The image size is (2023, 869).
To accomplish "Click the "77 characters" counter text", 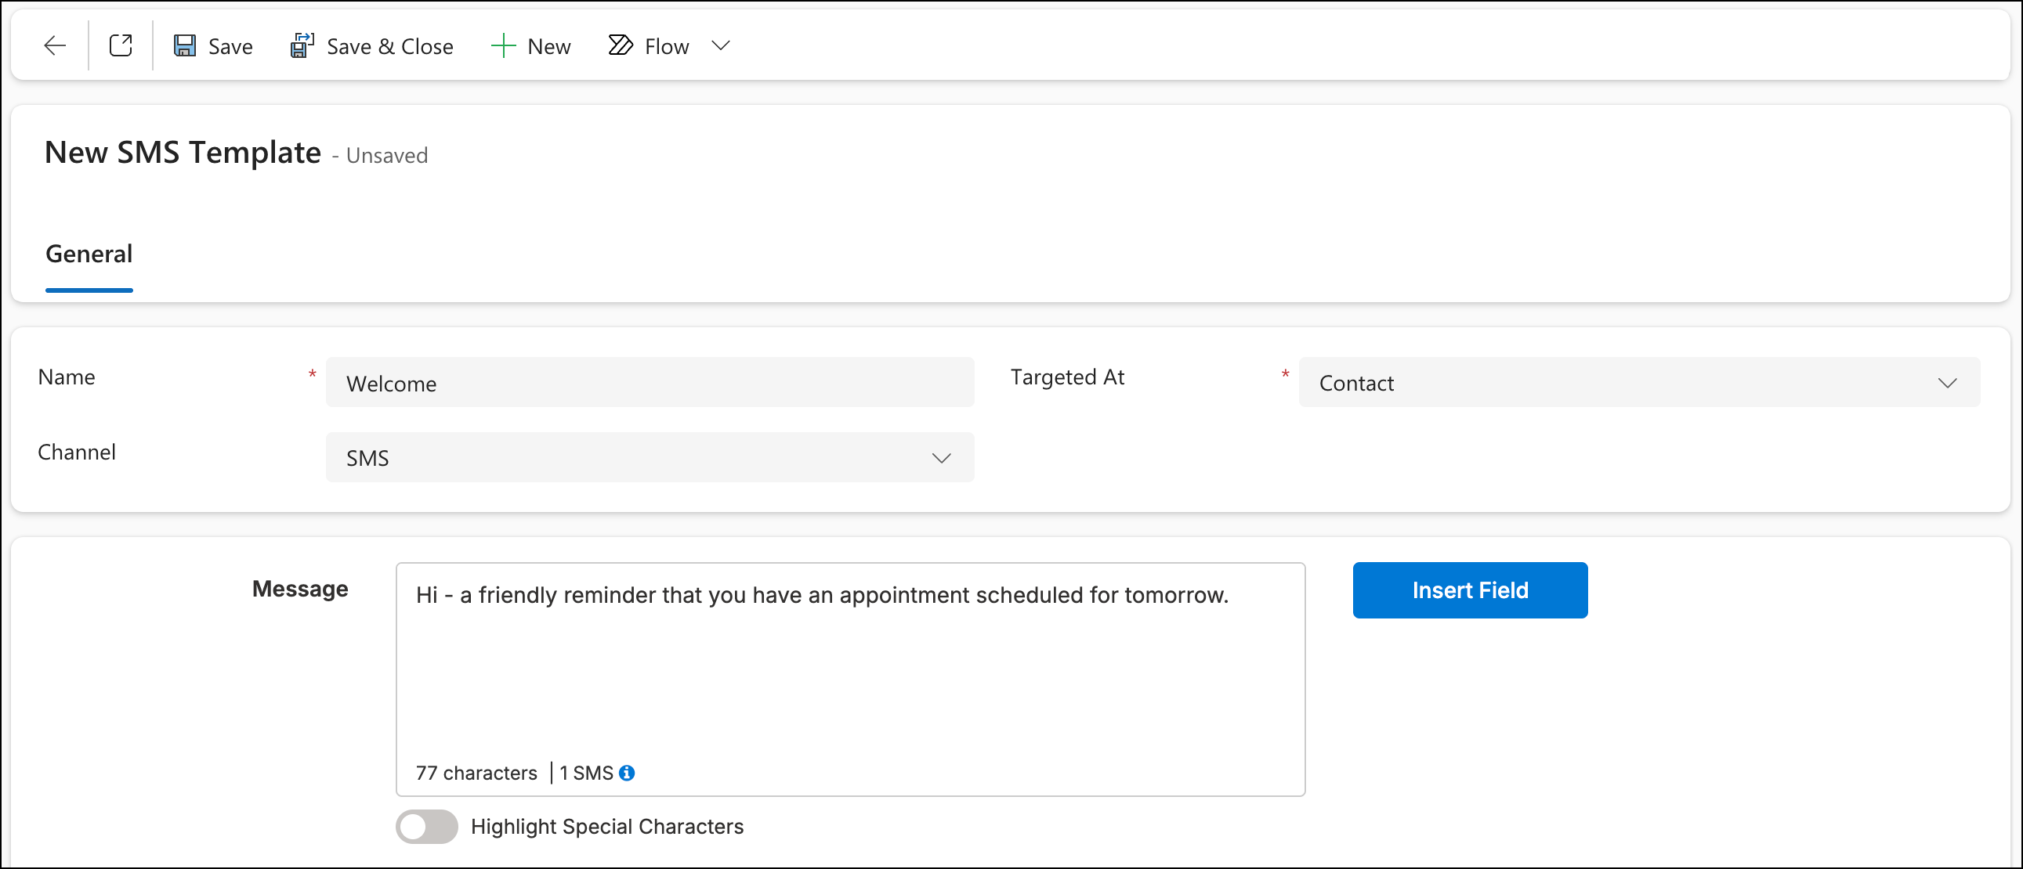I will click(476, 773).
